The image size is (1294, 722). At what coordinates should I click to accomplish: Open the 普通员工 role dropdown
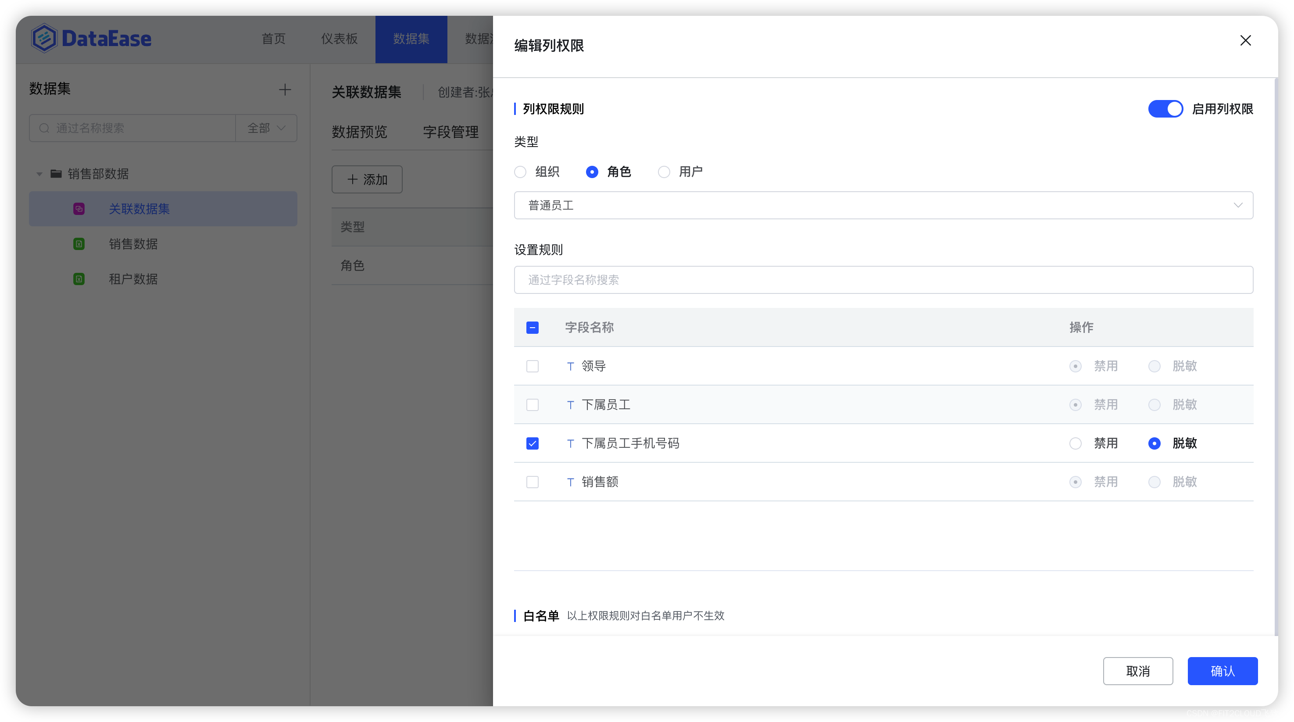coord(883,205)
